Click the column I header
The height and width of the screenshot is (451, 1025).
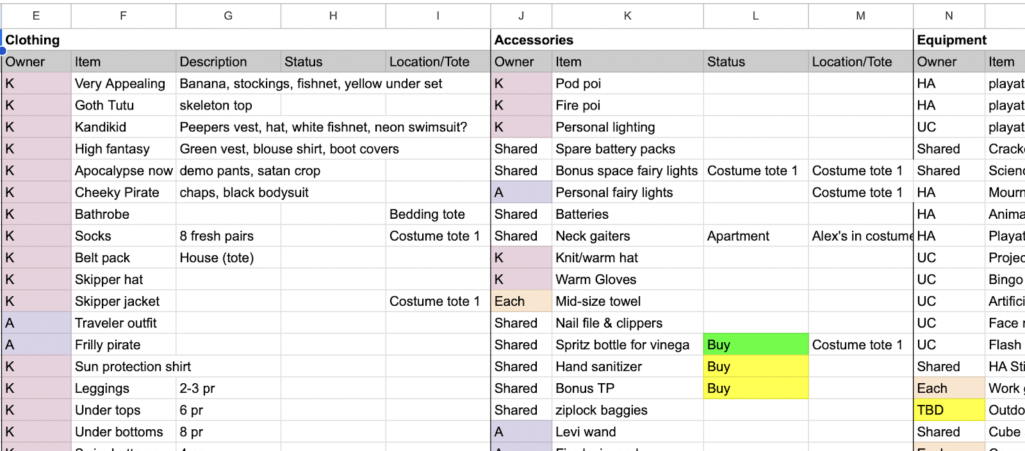(438, 16)
